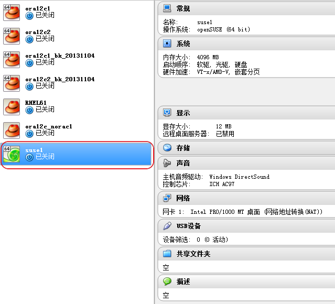Screen dimensions: 335x304
Task: Click the Storage (存储) disk icon
Action: (167, 148)
